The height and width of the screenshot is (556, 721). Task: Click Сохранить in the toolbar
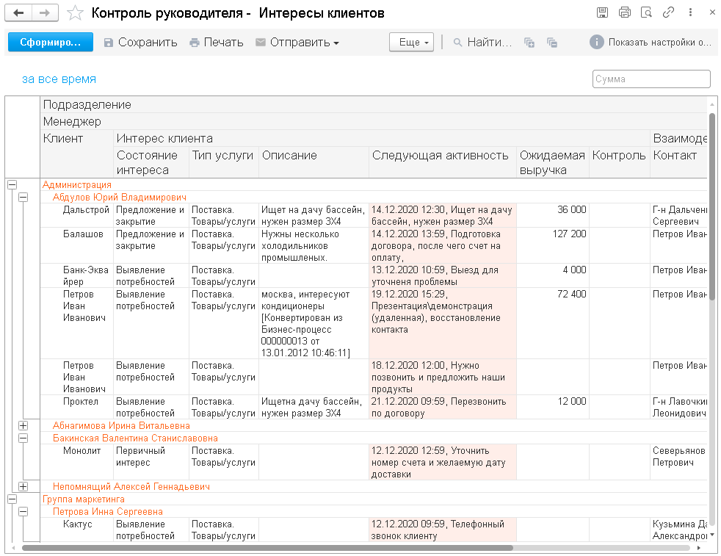(141, 43)
